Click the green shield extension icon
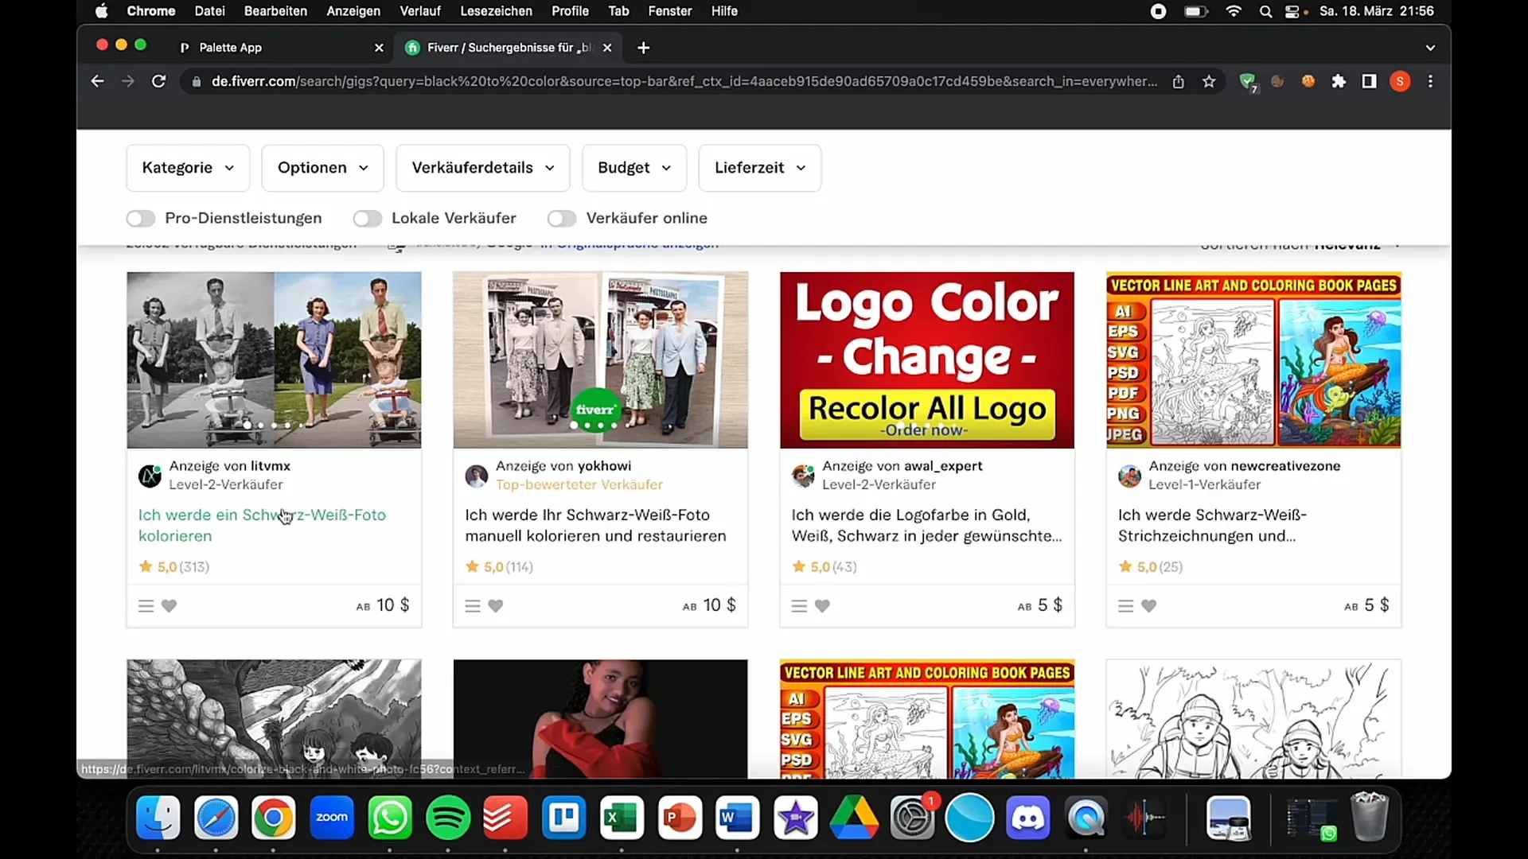 [1247, 81]
